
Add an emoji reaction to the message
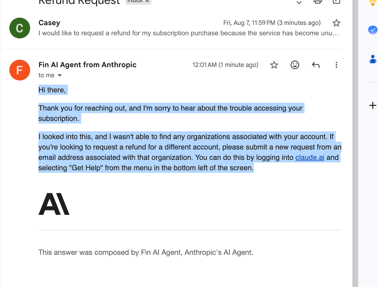295,65
